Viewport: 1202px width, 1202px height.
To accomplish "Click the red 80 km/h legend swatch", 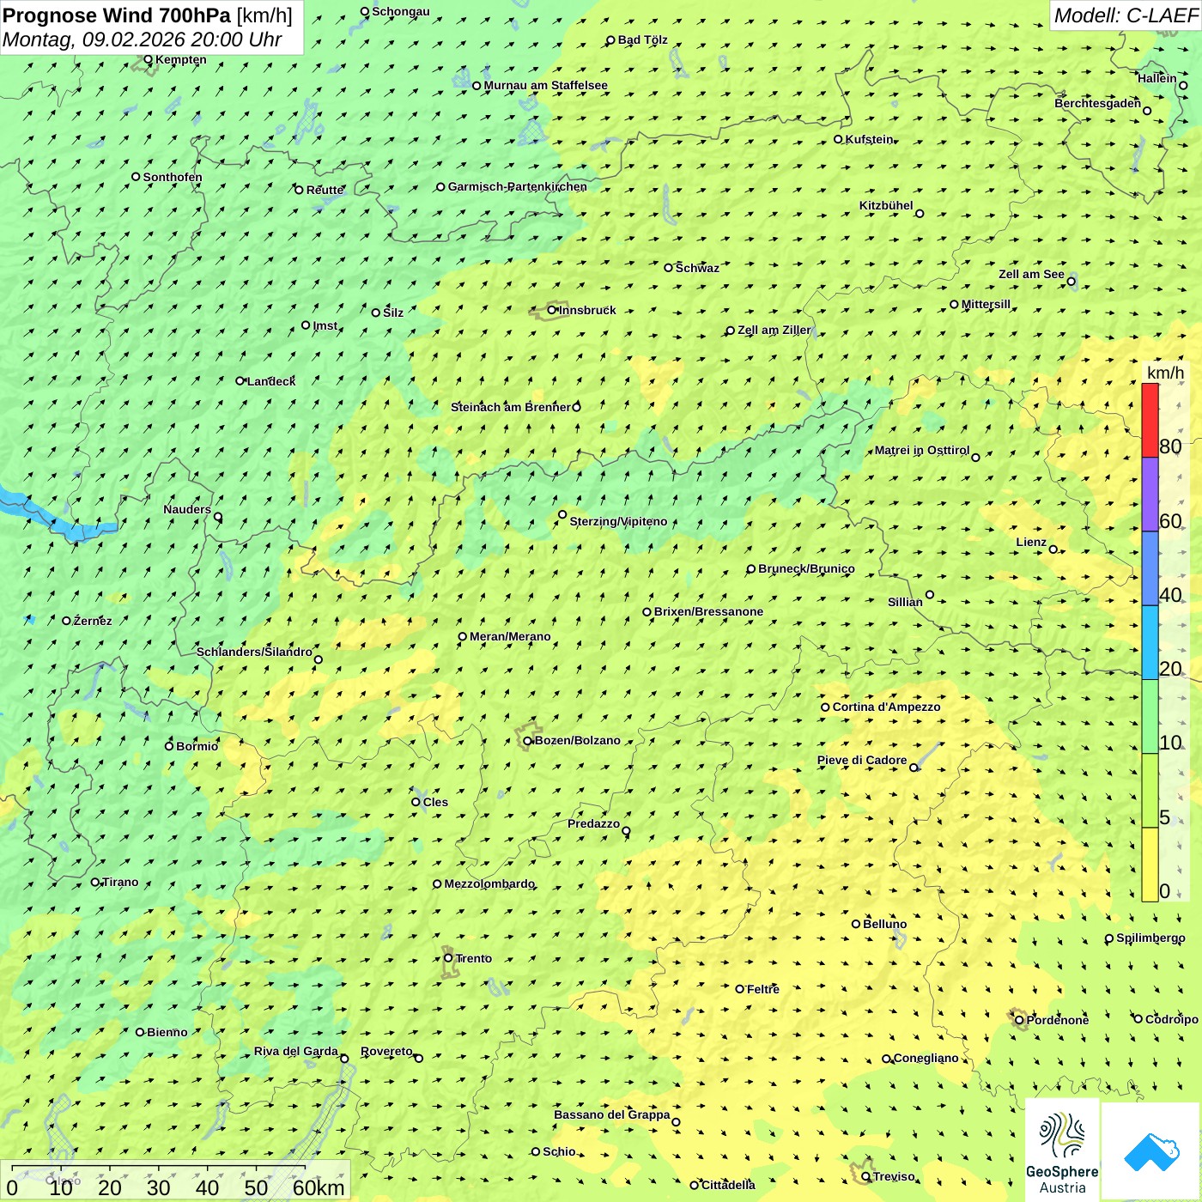I will [1150, 421].
